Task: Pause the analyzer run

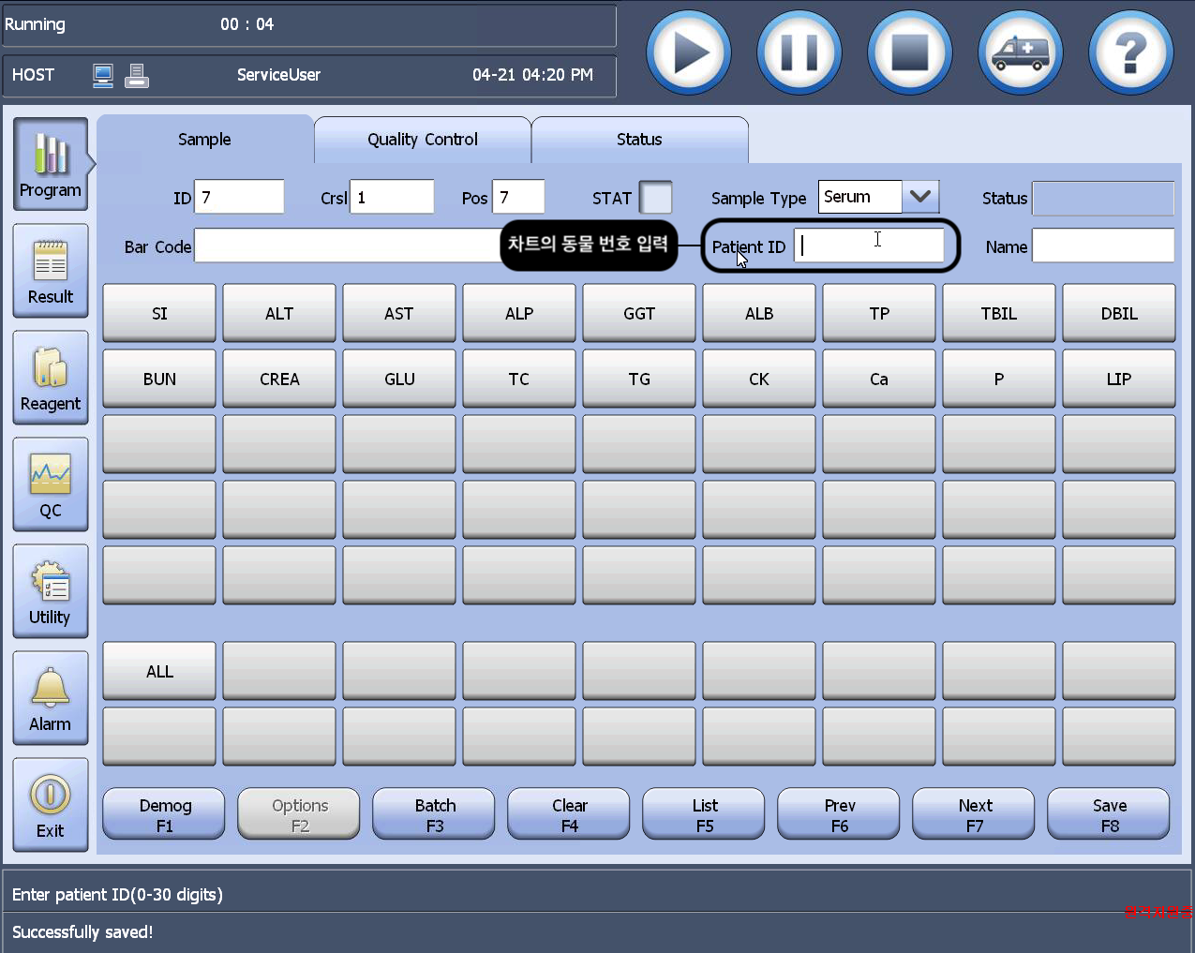Action: pyautogui.click(x=799, y=52)
